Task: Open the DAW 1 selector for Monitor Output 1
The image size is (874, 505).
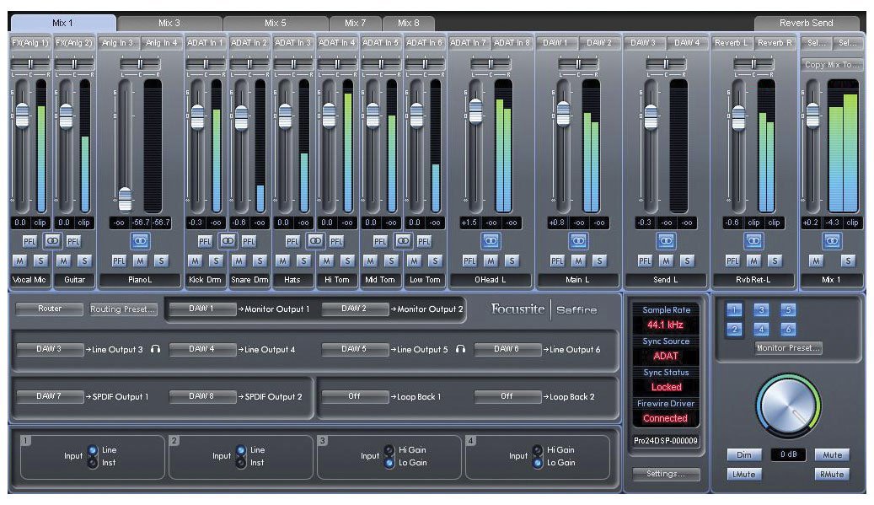Action: tap(203, 309)
